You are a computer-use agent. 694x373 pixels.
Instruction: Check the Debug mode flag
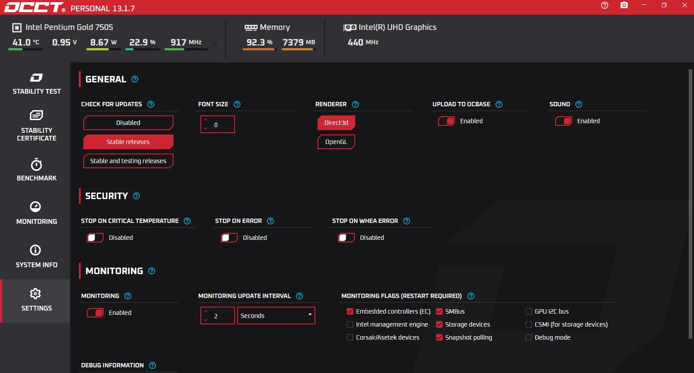[x=529, y=338]
